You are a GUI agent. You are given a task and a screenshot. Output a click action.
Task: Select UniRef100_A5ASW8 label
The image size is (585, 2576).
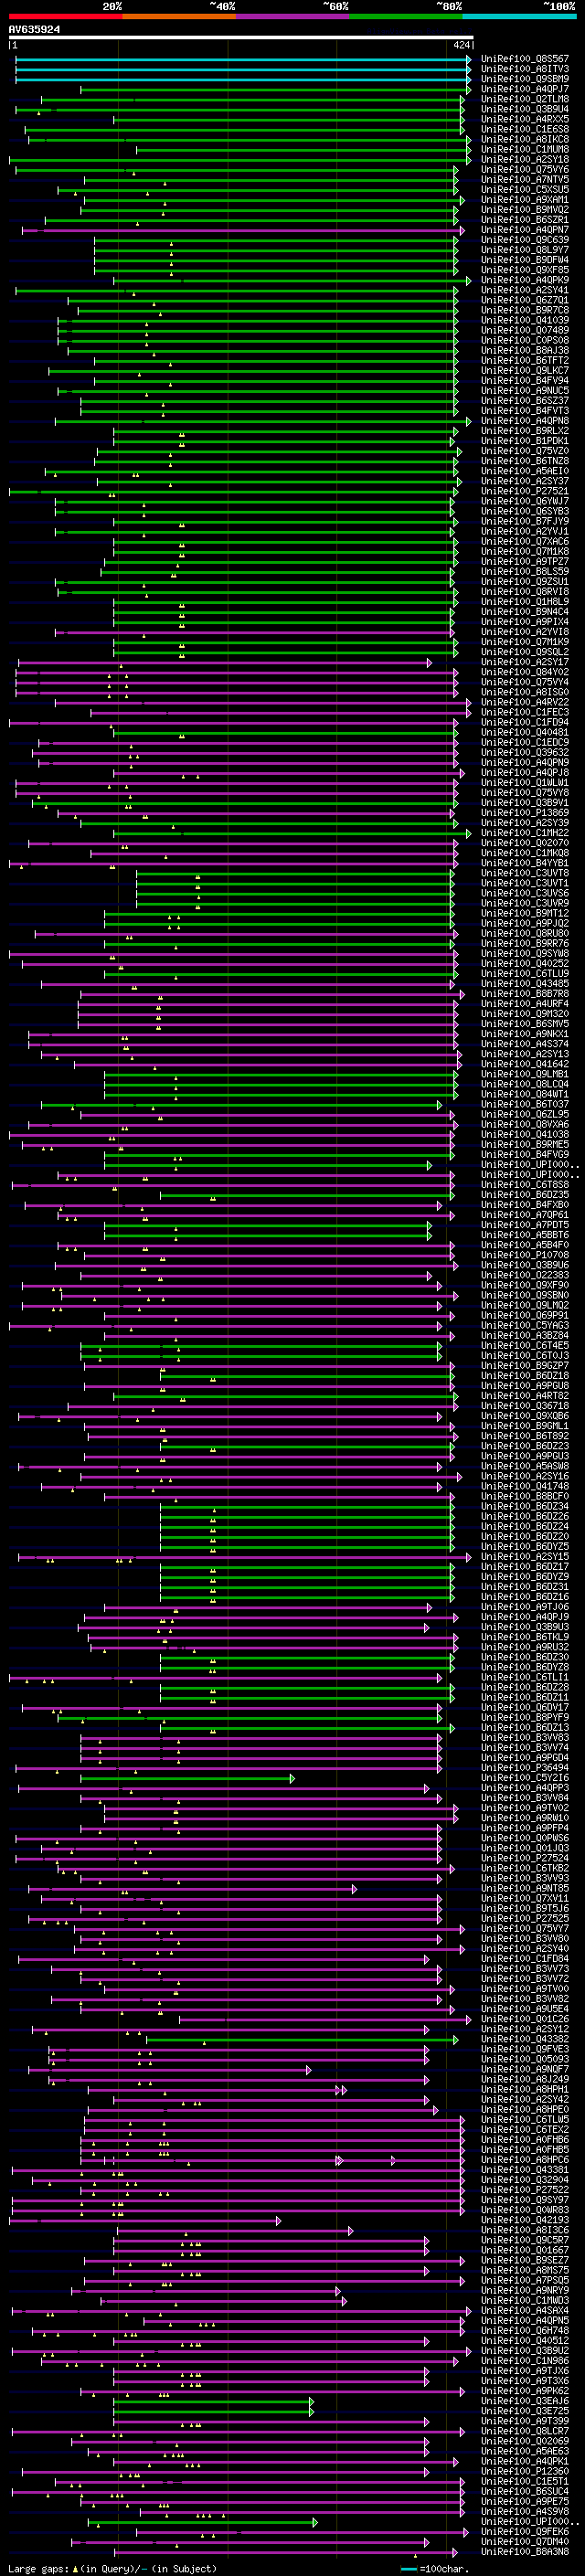click(525, 1467)
